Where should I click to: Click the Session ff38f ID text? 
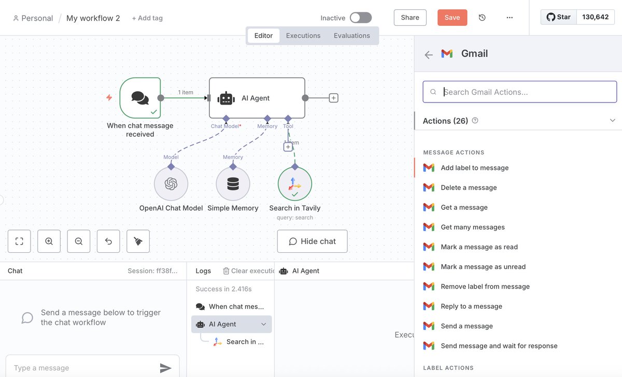(x=152, y=271)
